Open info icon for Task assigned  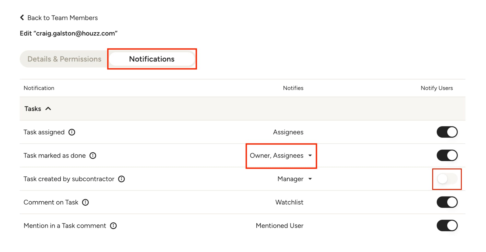[x=72, y=132]
